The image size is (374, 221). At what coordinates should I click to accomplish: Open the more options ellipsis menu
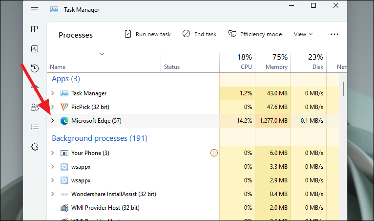pyautogui.click(x=334, y=34)
